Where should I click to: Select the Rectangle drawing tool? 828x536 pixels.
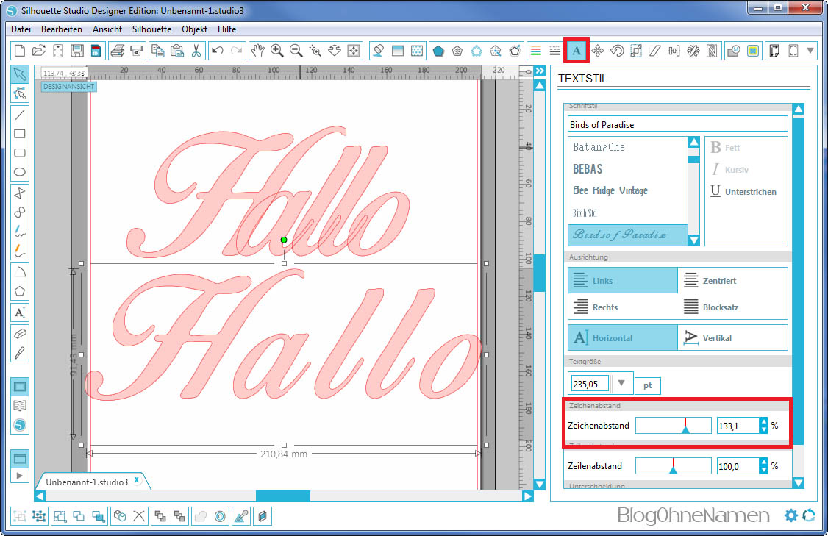21,134
